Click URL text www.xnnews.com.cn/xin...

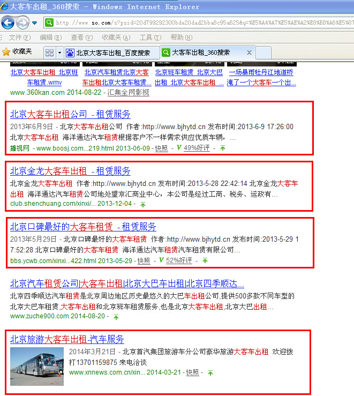click(107, 372)
